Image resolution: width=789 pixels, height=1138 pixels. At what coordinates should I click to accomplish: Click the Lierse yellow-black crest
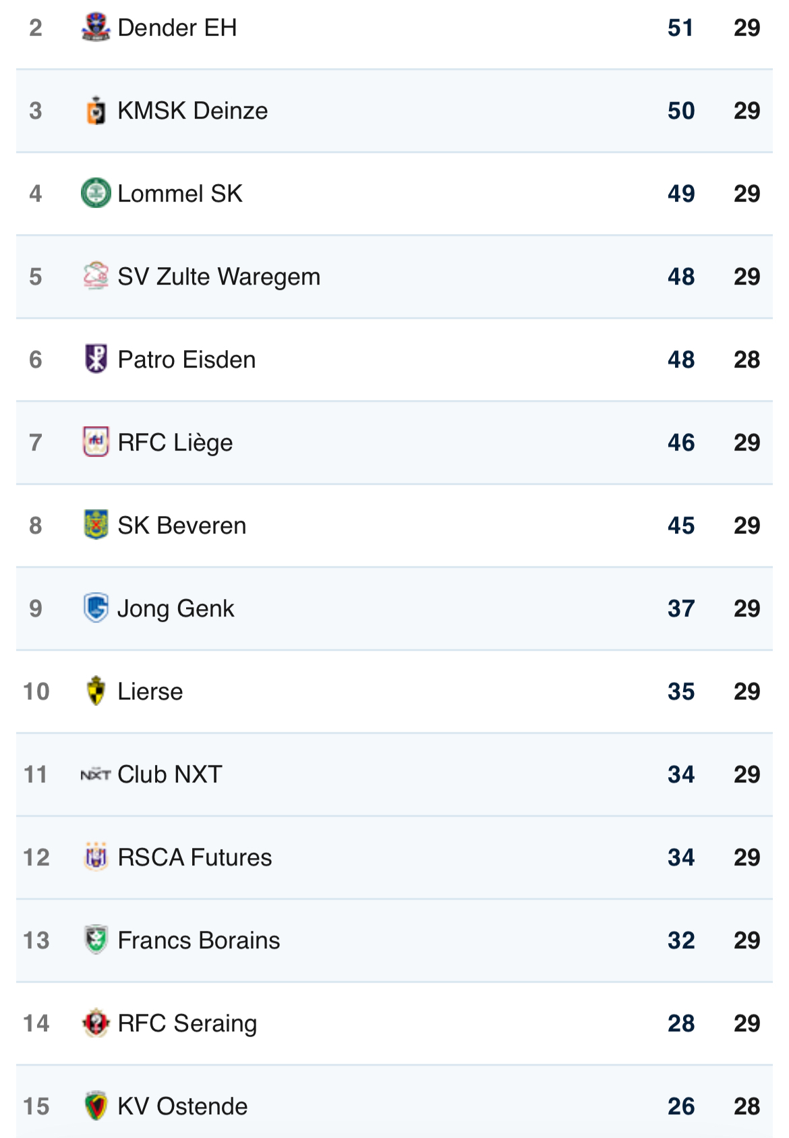pyautogui.click(x=96, y=691)
